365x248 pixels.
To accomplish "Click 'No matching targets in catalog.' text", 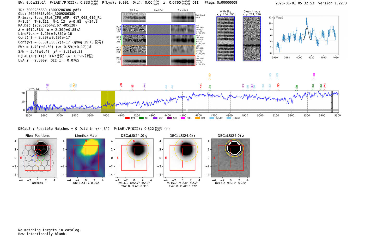I will click(x=50, y=230).
